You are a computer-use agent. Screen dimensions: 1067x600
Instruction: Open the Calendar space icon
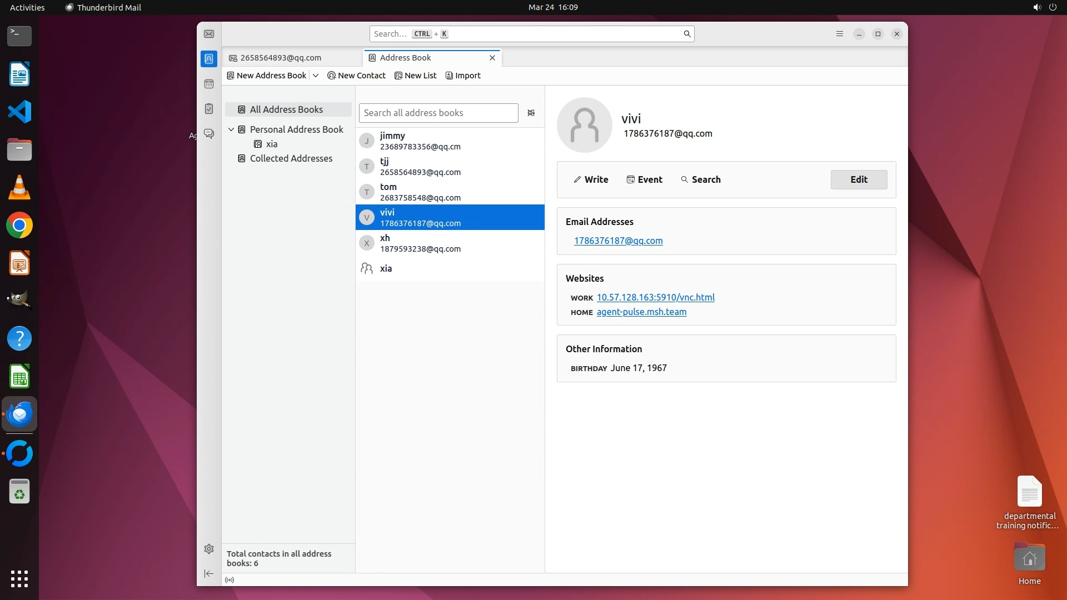(x=209, y=84)
